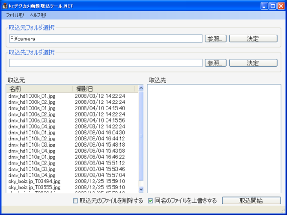Image resolution: width=287 pixels, height=215 pixels.
Task: Click the file list scrollbar thumb
Action: tap(141, 136)
